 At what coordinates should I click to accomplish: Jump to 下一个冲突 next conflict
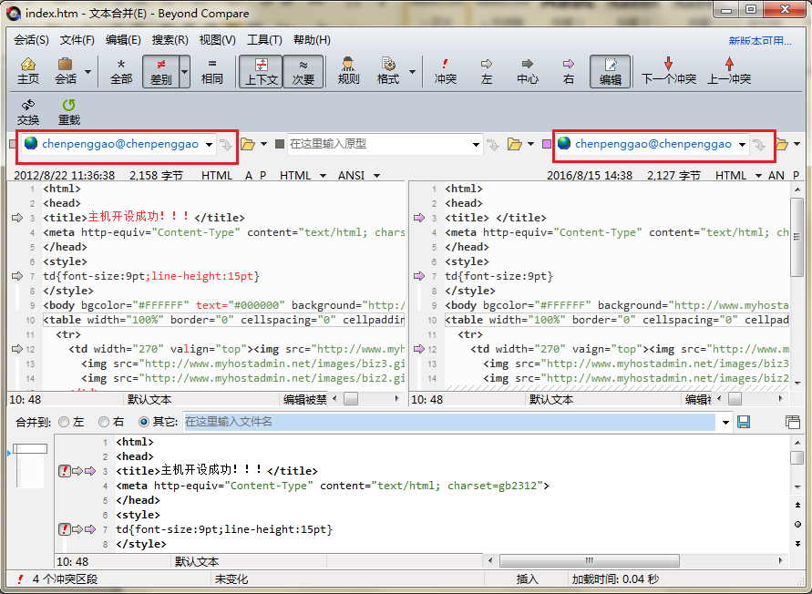(x=668, y=71)
